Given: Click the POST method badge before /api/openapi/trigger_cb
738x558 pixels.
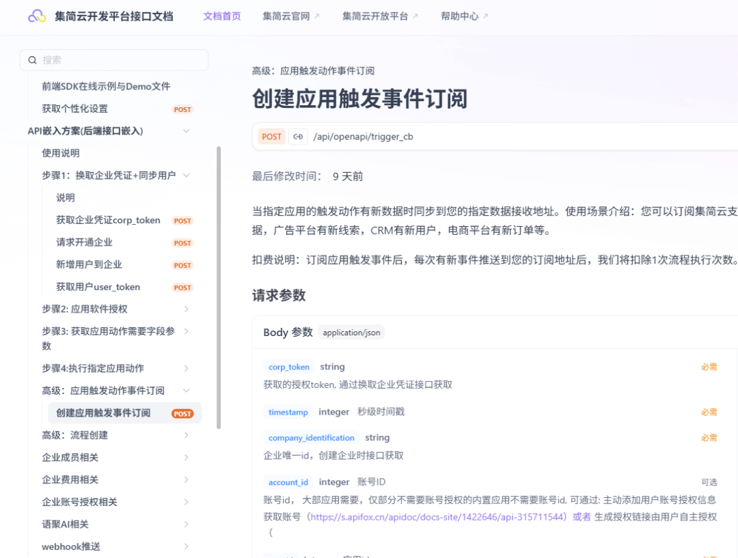Looking at the screenshot, I should click(x=271, y=137).
